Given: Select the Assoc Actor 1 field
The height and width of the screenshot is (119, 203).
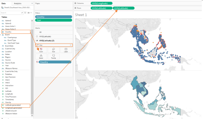Looking at the screenshot, I should tap(10, 26).
